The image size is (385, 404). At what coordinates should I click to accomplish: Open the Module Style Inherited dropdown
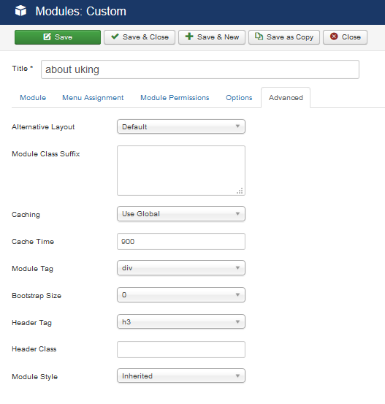181,376
